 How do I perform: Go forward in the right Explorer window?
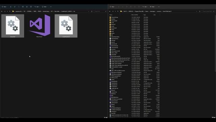tap(113, 11)
